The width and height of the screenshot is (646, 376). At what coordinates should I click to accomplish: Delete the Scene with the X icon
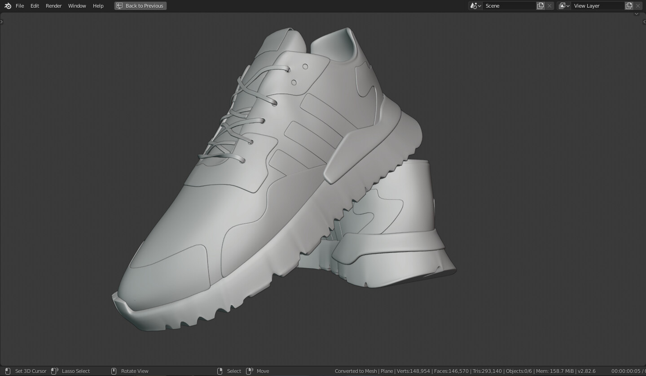[549, 6]
